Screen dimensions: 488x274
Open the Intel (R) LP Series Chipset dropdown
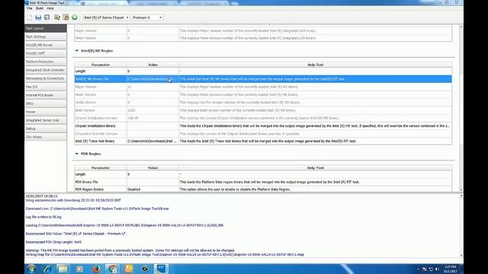[x=107, y=18]
